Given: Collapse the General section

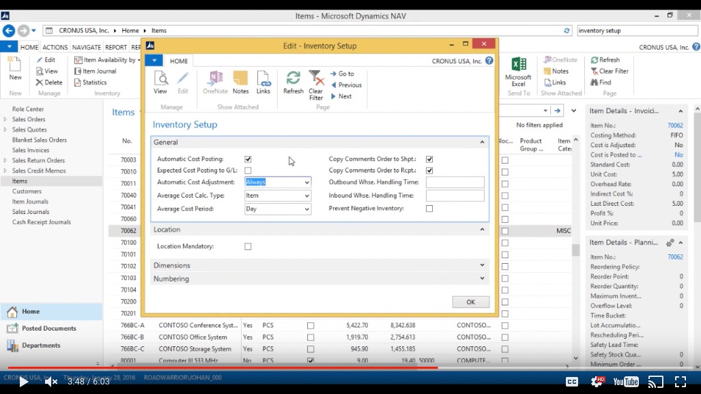Looking at the screenshot, I should click(482, 142).
